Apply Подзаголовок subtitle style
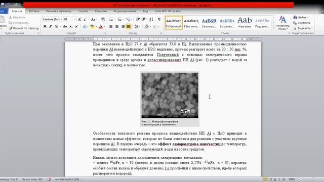This screenshot has width=324, height=182. (262, 23)
